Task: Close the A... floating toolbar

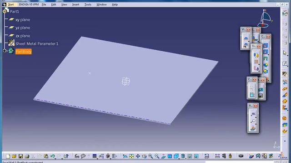Action: pyautogui.click(x=256, y=105)
